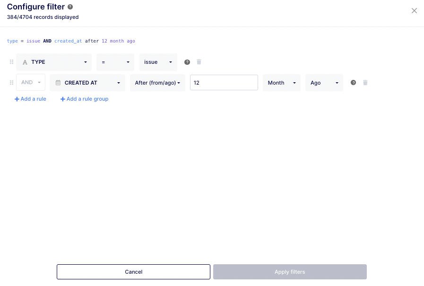
Task: Click the number input containing 12
Action: click(224, 83)
